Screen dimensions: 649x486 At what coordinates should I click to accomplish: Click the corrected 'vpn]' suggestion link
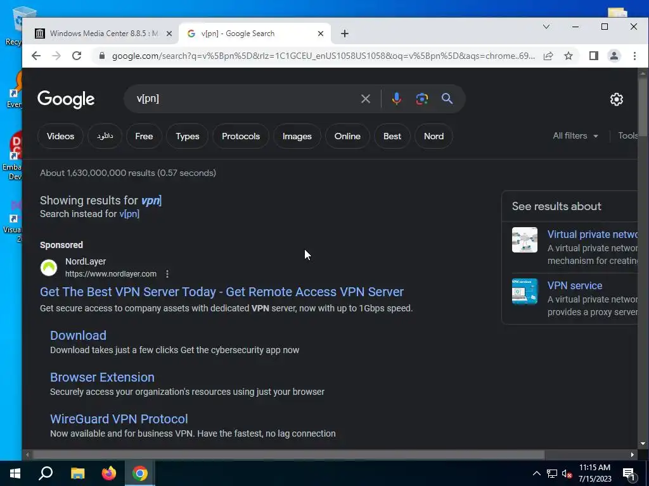[x=151, y=201]
